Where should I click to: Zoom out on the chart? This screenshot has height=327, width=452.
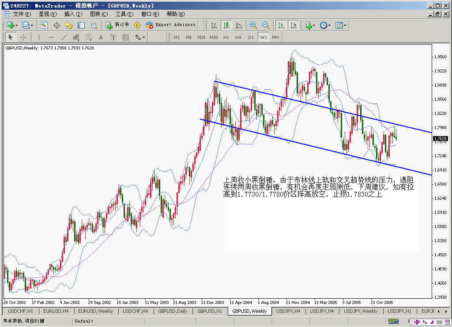265,25
